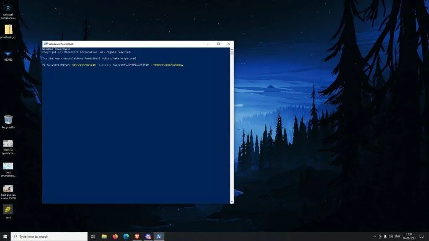Open the Action Center notifications panel

[x=421, y=236]
